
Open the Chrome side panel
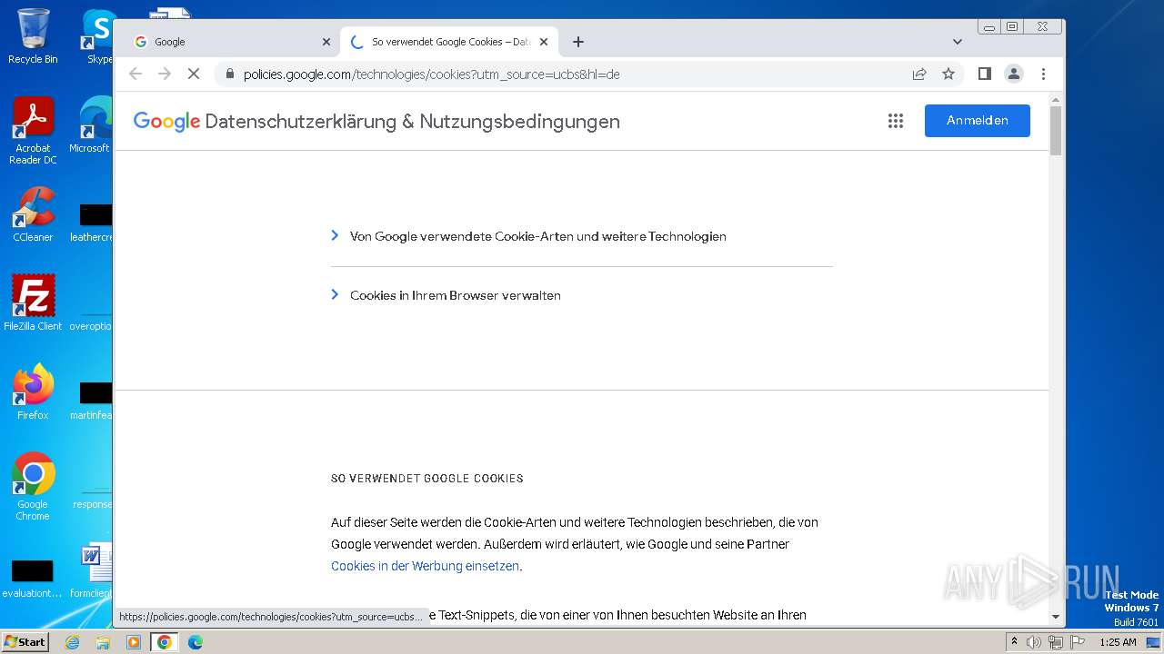click(x=984, y=74)
